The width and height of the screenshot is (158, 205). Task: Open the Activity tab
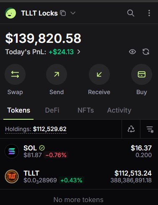pos(119,110)
